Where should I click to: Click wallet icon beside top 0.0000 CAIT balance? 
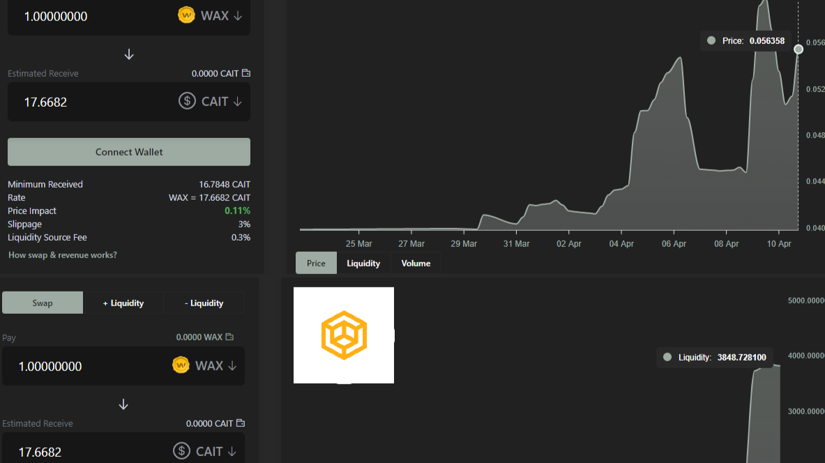click(x=246, y=73)
